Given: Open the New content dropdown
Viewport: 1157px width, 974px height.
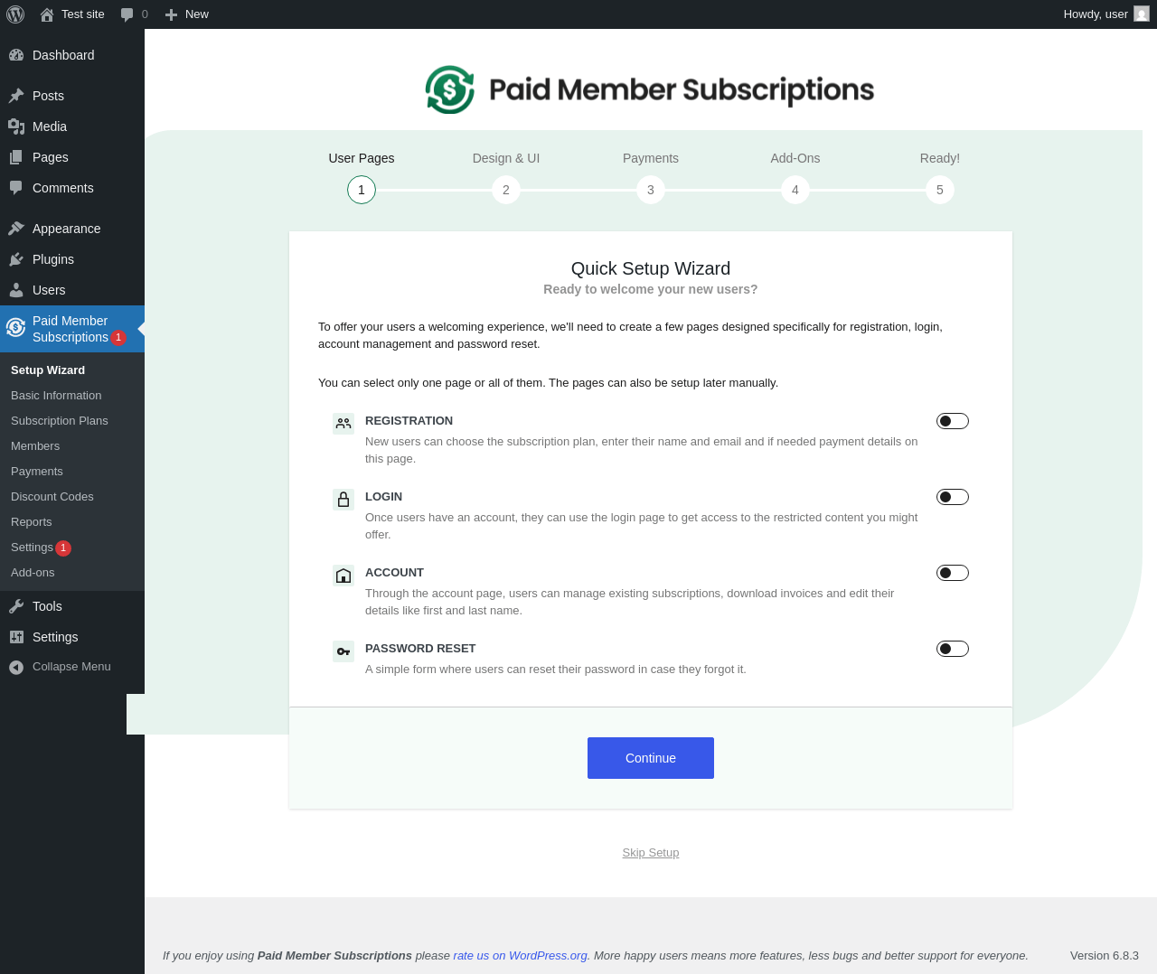Looking at the screenshot, I should point(187,14).
